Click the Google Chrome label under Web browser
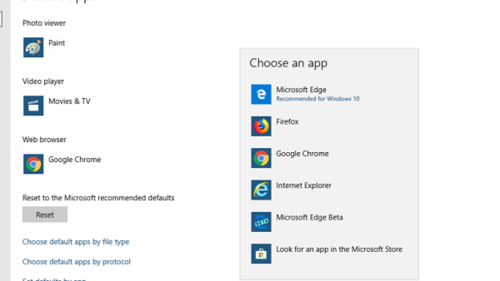 point(75,159)
